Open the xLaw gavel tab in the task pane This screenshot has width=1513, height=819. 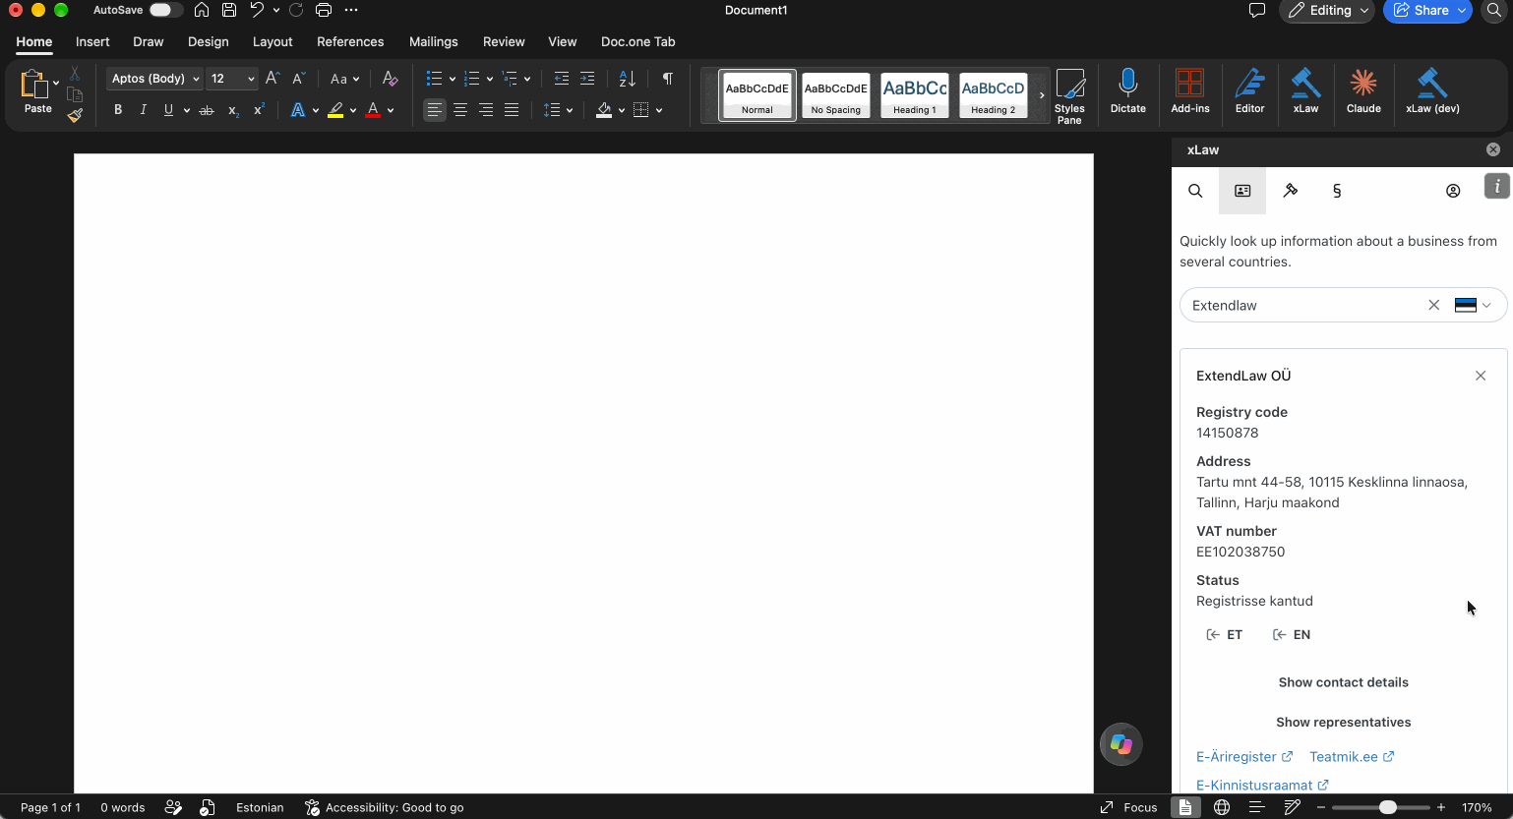[1290, 191]
